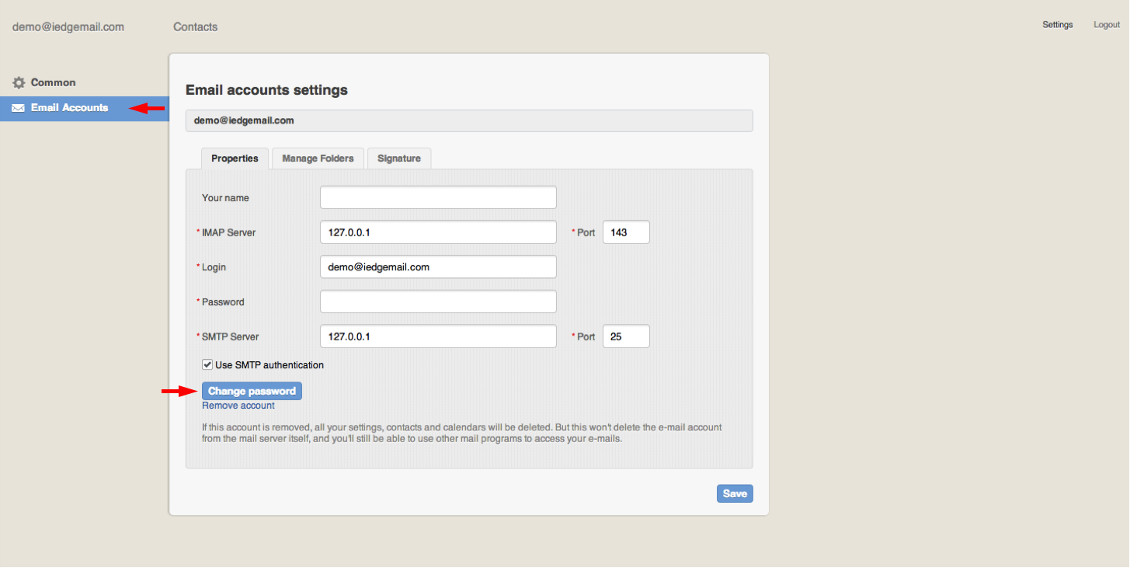Click the Logout link

1107,25
